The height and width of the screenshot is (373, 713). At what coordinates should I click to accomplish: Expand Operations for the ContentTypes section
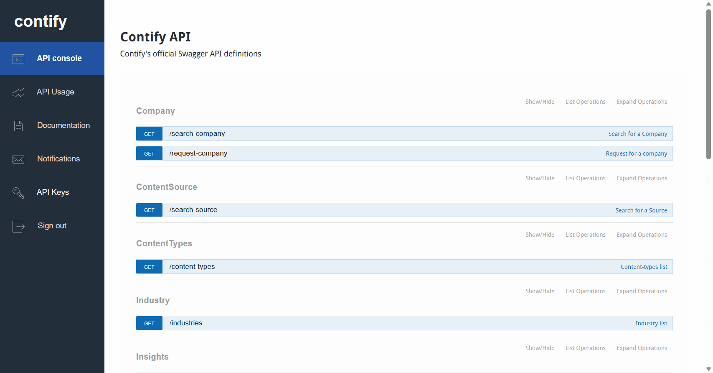[x=642, y=235]
